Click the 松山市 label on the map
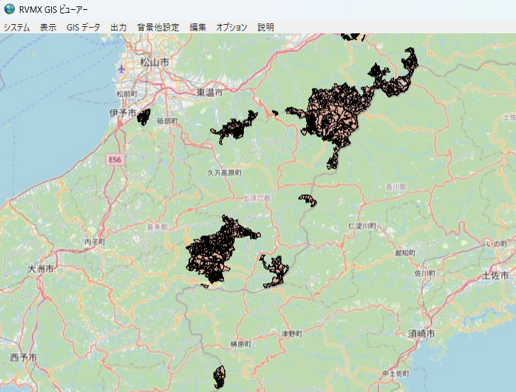 coord(154,62)
